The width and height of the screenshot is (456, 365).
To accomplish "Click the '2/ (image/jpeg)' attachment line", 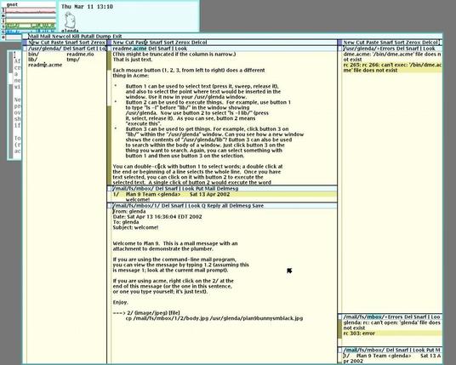I will tap(146, 313).
